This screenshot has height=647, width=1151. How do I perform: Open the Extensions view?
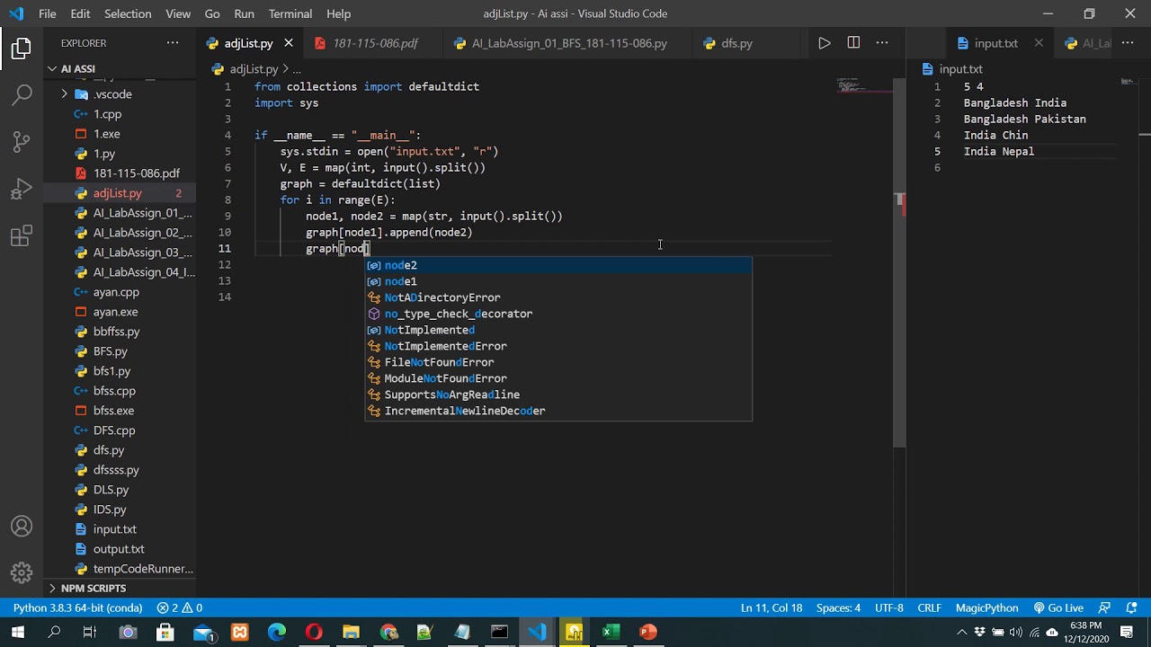[x=22, y=237]
